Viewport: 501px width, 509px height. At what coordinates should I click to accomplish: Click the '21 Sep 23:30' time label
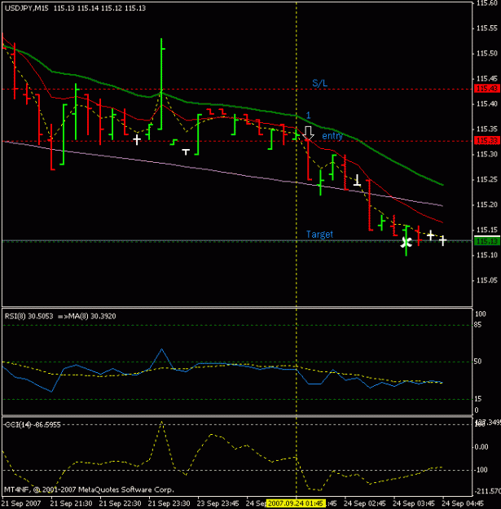[169, 503]
